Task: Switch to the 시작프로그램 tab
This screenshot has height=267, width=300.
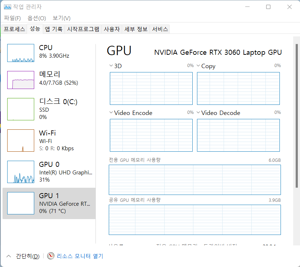Action: (83, 29)
